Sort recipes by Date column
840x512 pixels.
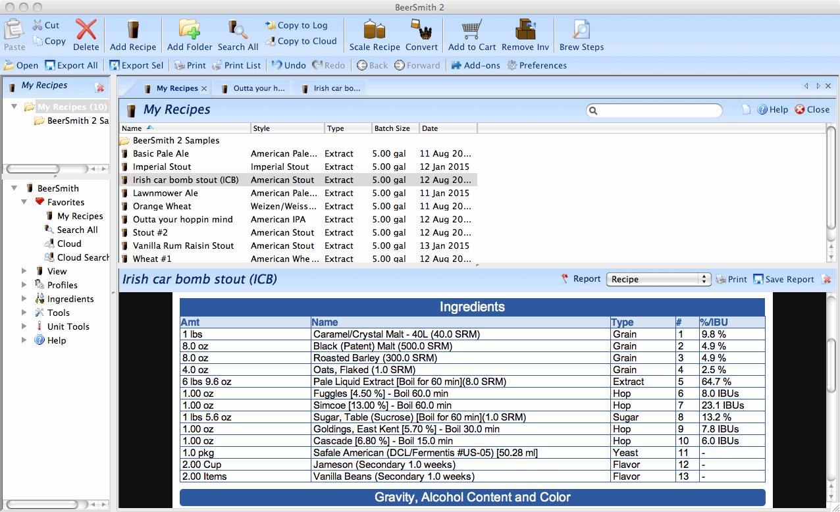tap(448, 128)
